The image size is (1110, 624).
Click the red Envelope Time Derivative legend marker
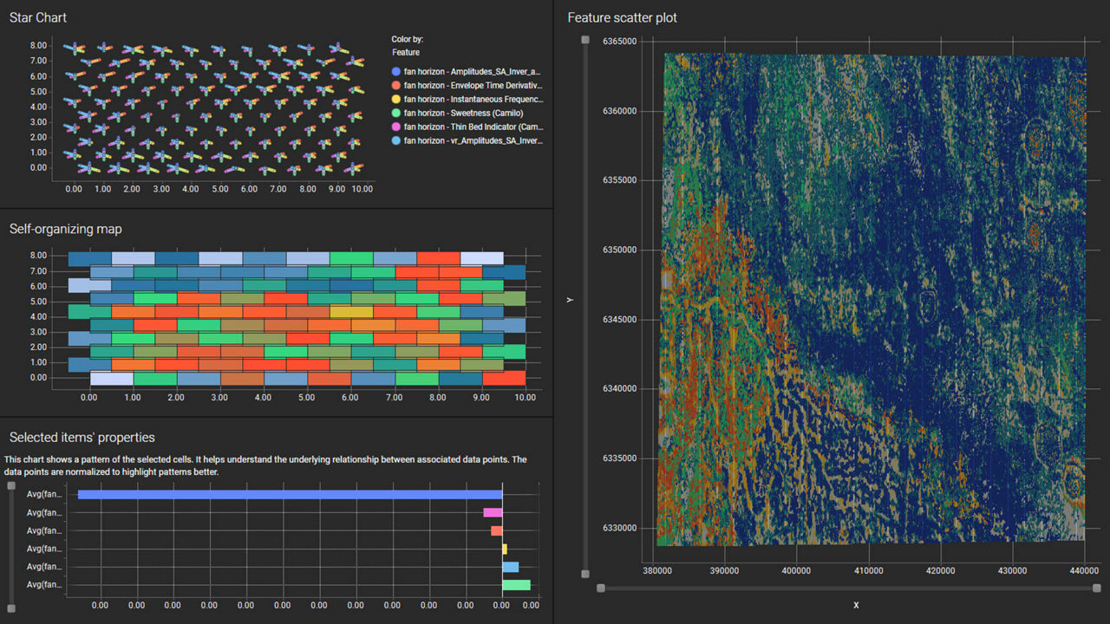point(396,86)
